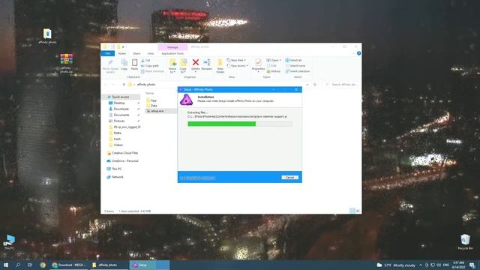This screenshot has height=270, width=480.
Task: Select the Data folder in the file list
Action: (x=151, y=106)
